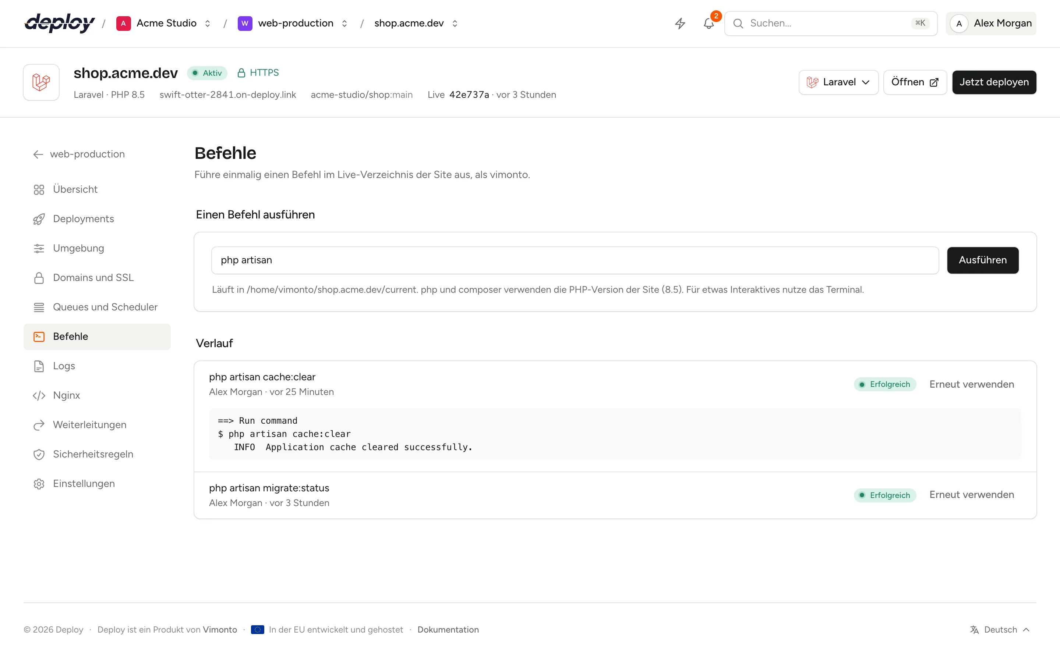Click the Nginx code brackets icon
Screen dimensions: 1060x662
point(39,395)
